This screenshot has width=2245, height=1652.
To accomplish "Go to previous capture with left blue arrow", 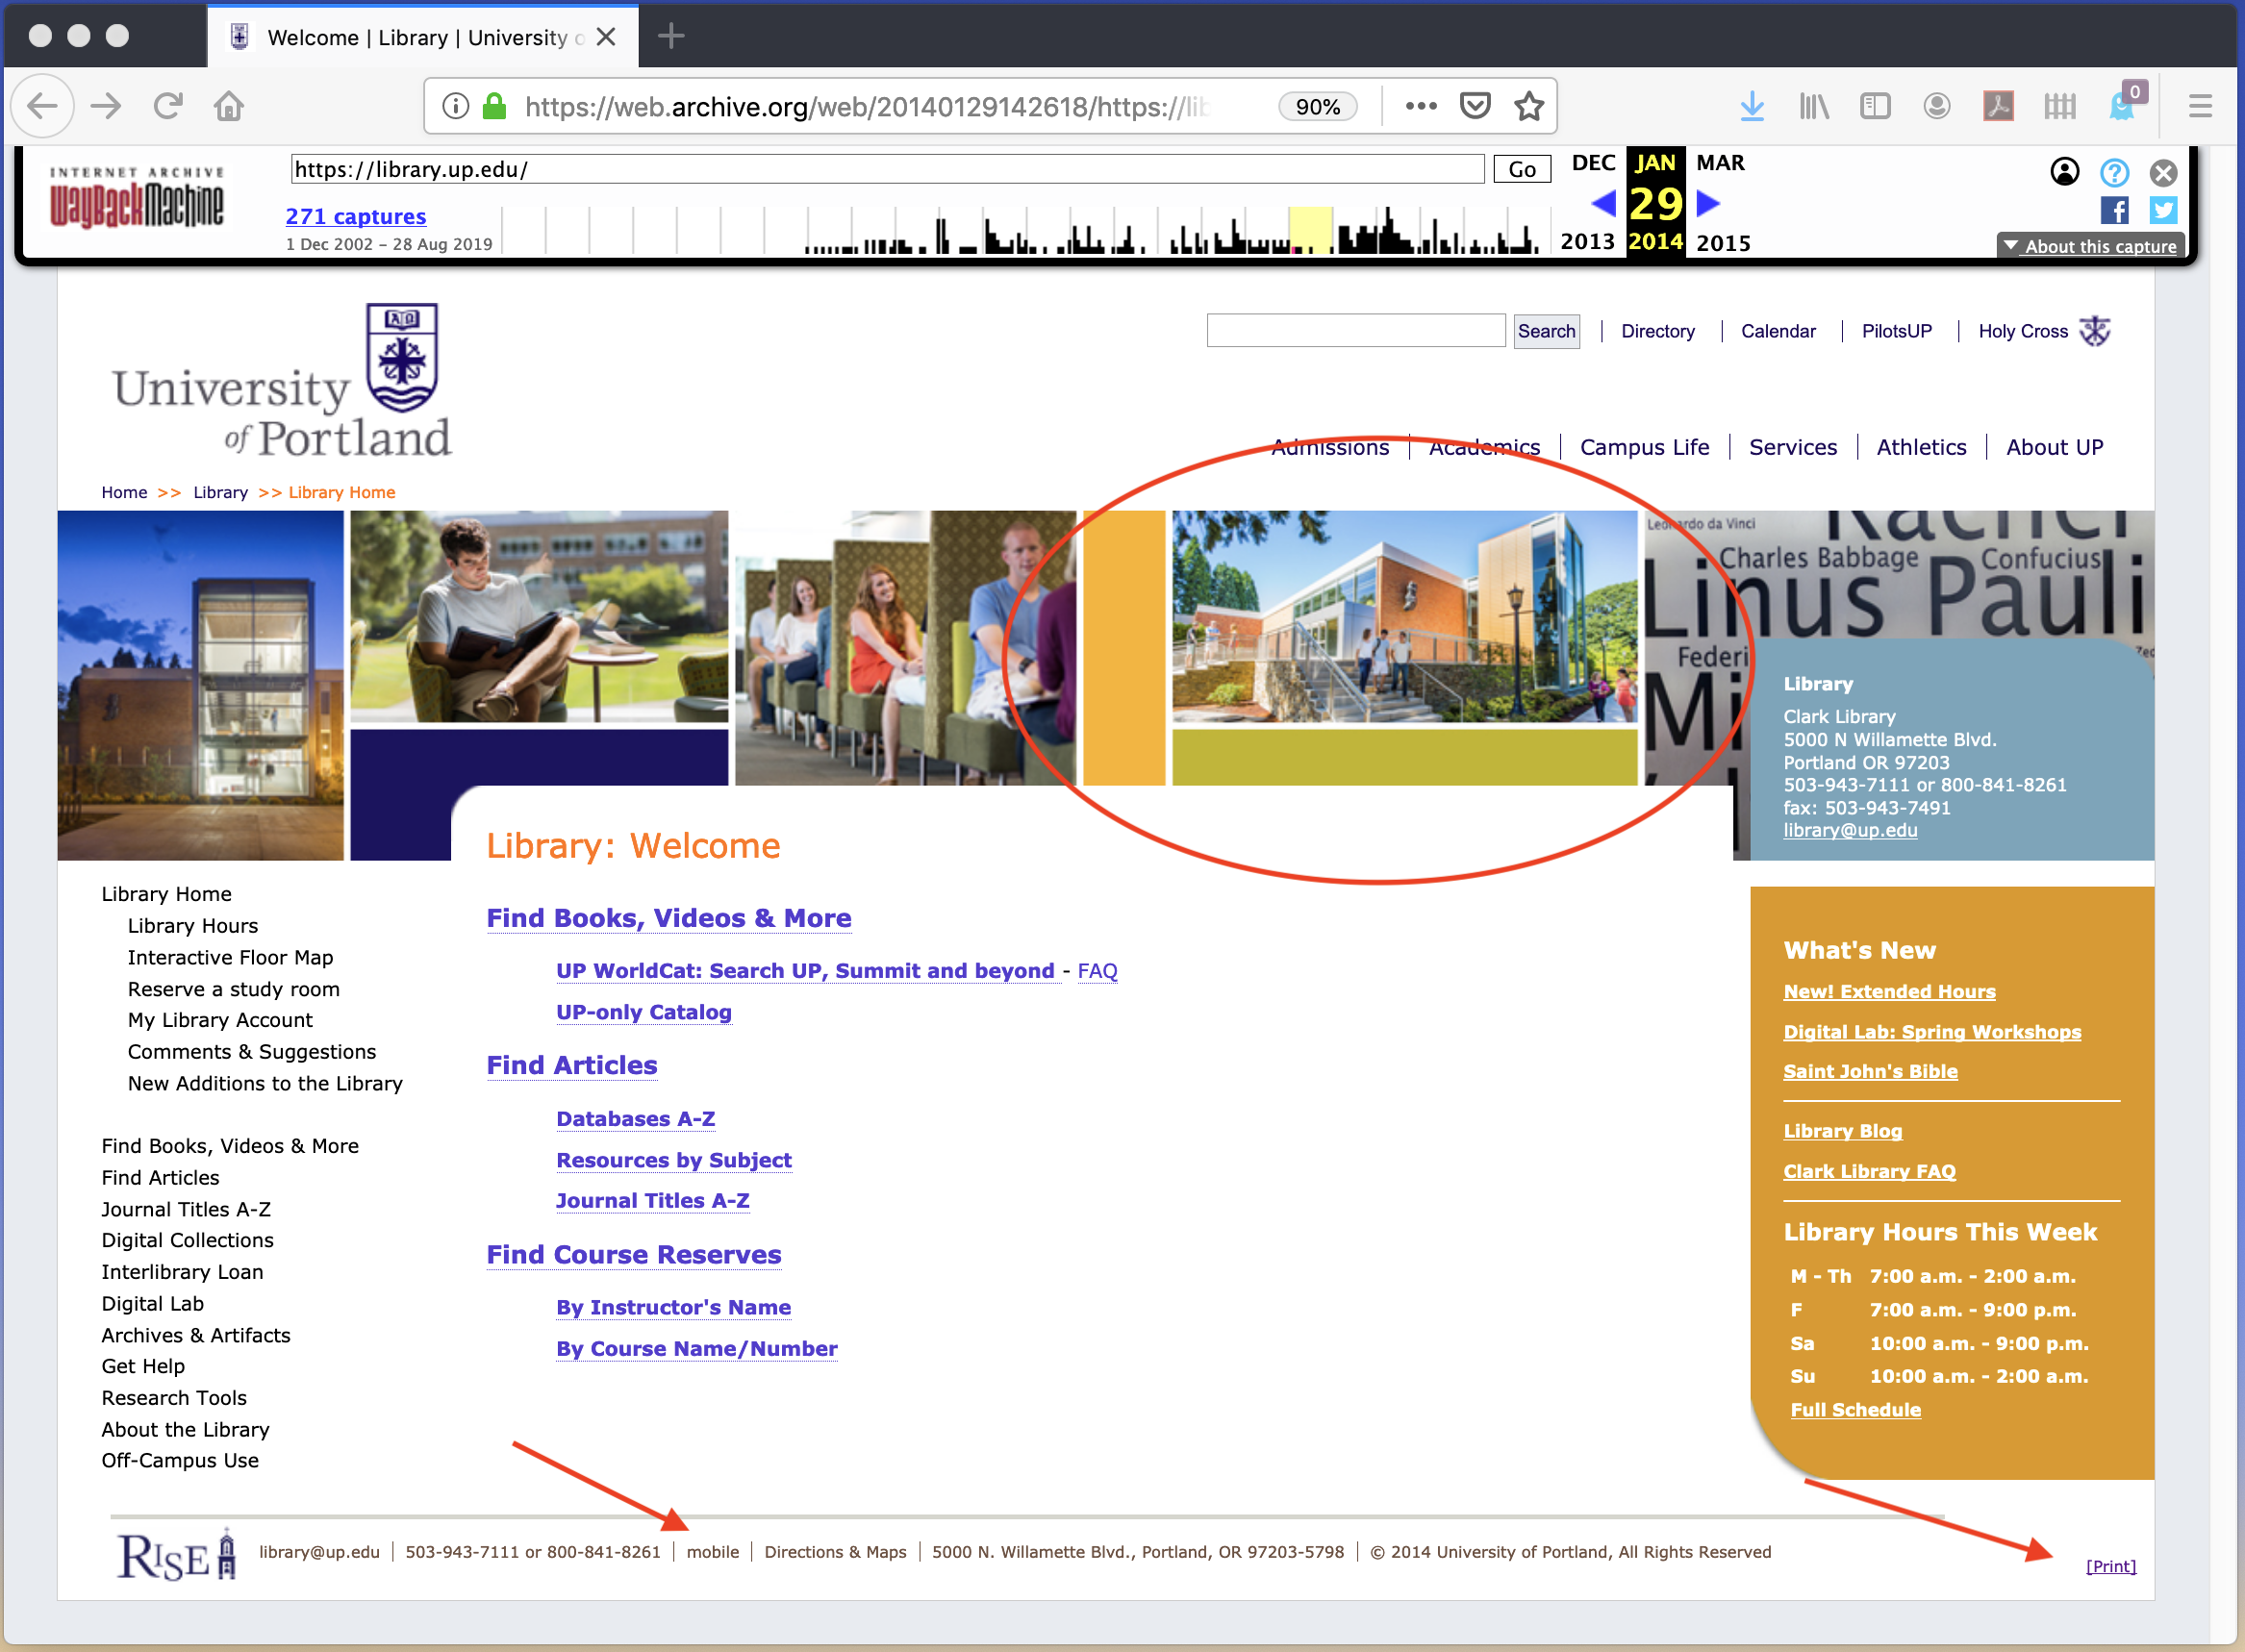I will (x=1603, y=204).
